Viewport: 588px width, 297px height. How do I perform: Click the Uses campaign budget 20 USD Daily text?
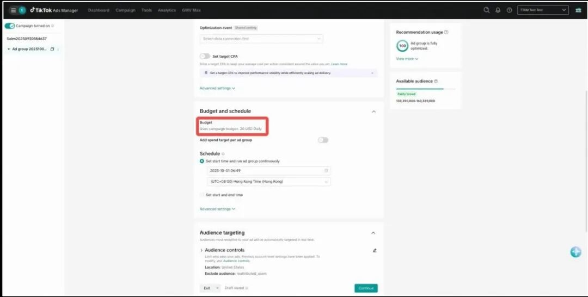click(231, 129)
